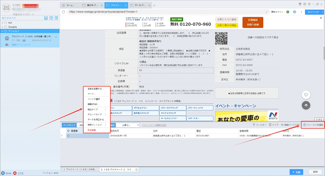Select データを修正する in context menu

click(96, 120)
